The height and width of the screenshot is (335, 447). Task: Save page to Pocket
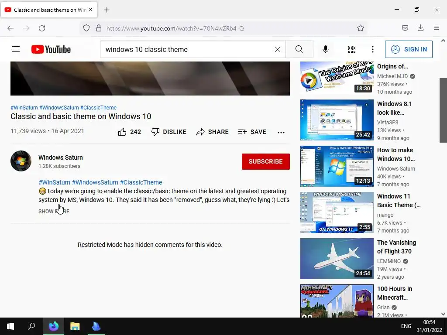point(405,28)
